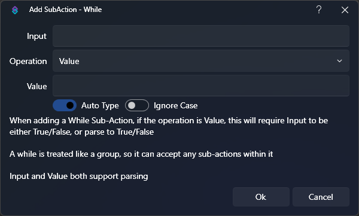Image resolution: width=359 pixels, height=216 pixels.
Task: Click the Streamer.bot logo icon in title bar
Action: pos(15,10)
